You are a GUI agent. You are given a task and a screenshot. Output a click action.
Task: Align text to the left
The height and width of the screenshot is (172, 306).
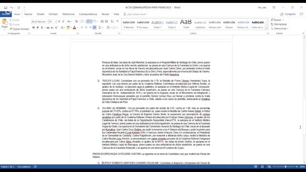tap(82, 28)
